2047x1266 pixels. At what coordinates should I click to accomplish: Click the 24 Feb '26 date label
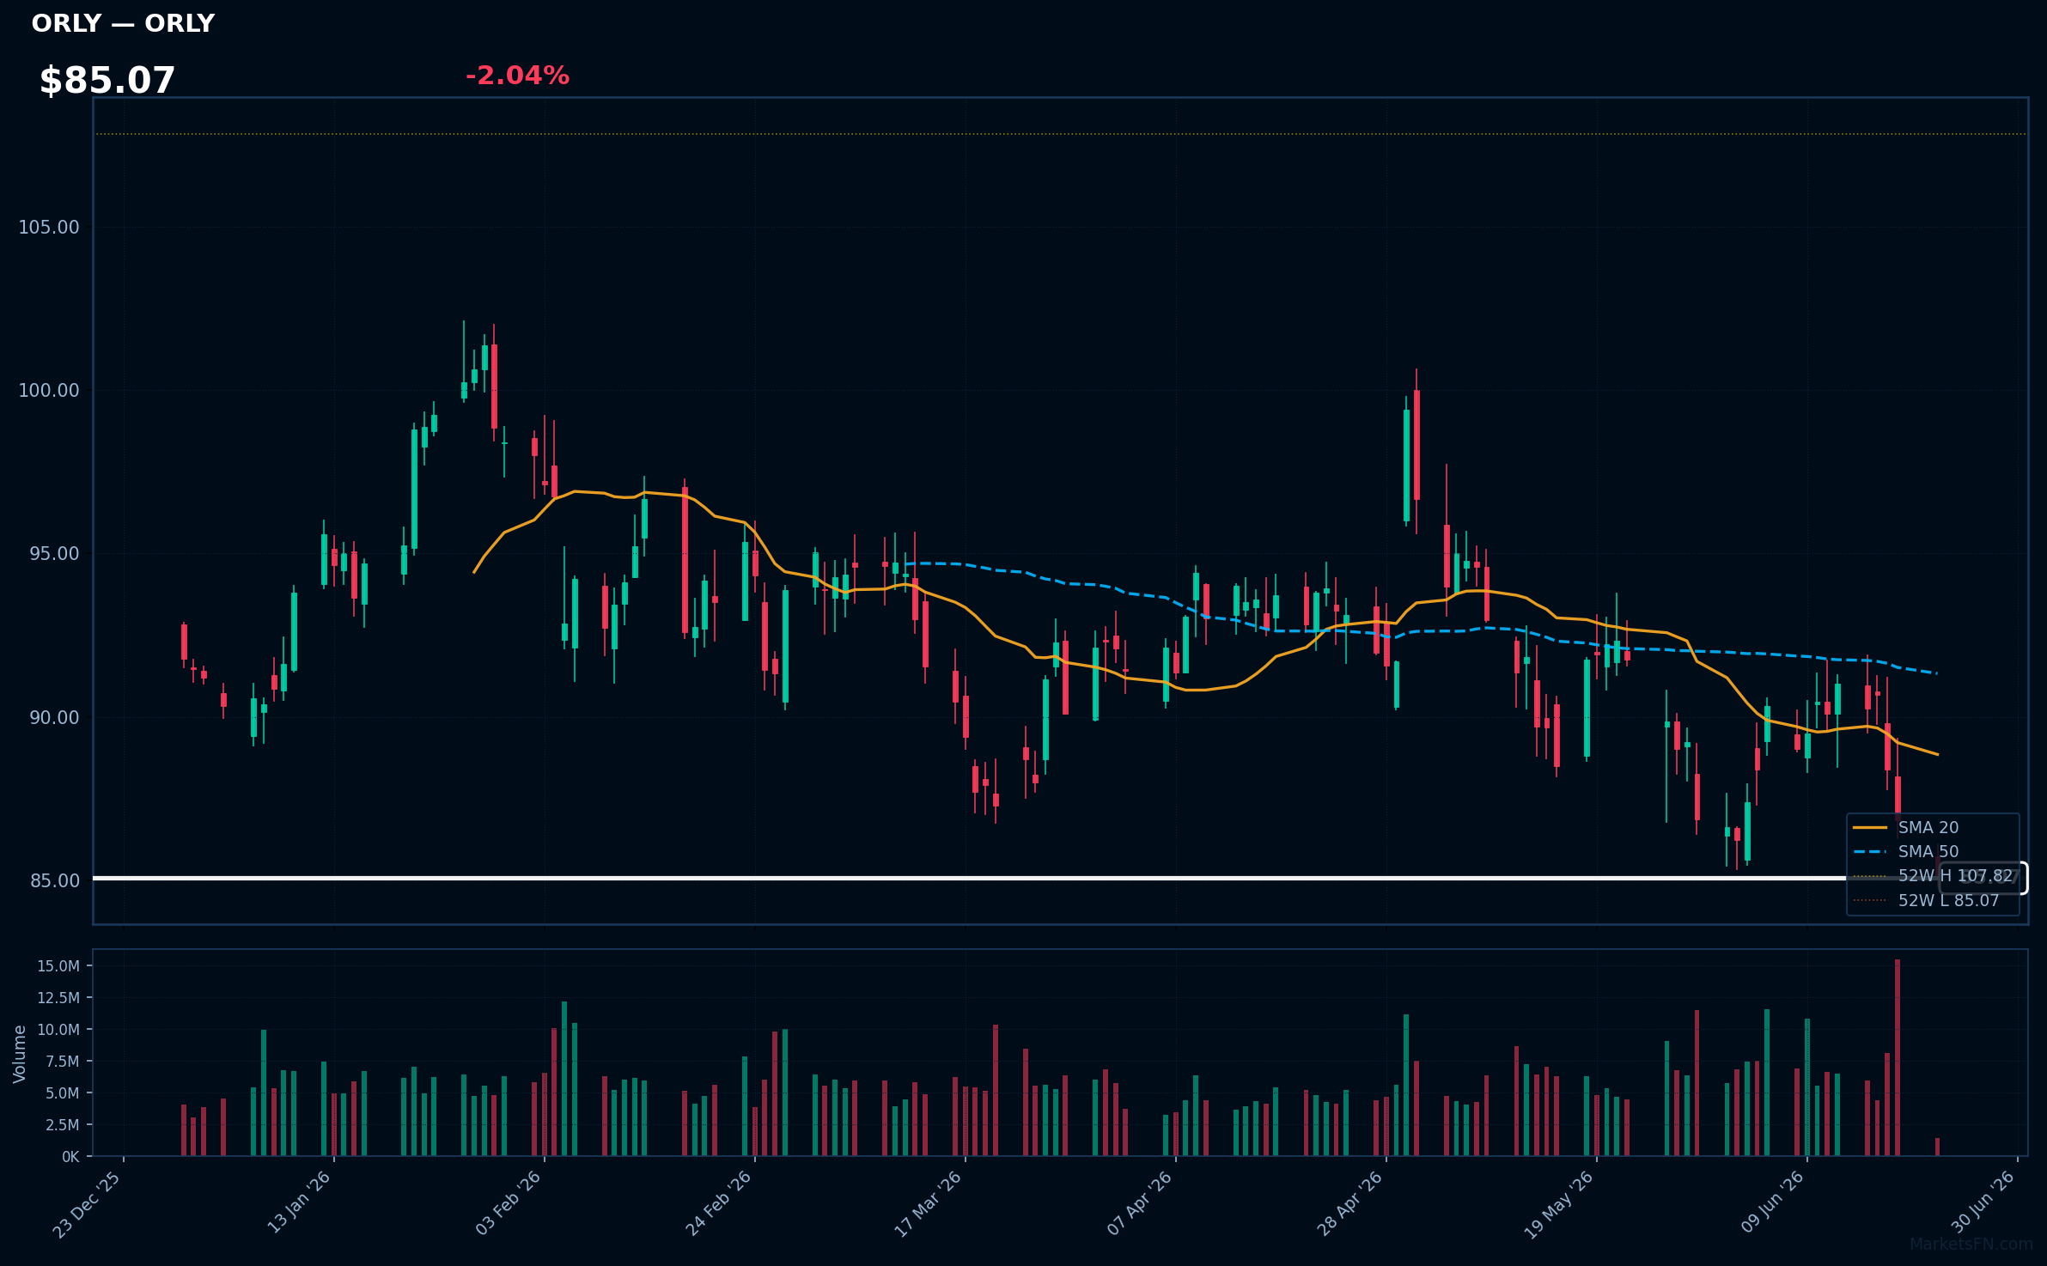718,1203
